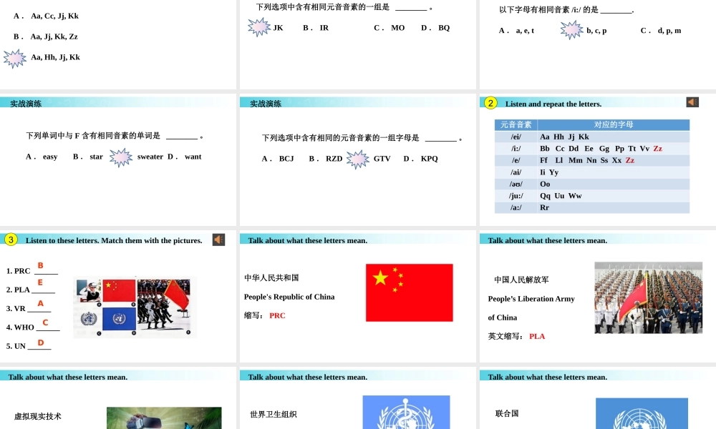
Task: Click the red PRC abbreviation text
Action: [277, 315]
